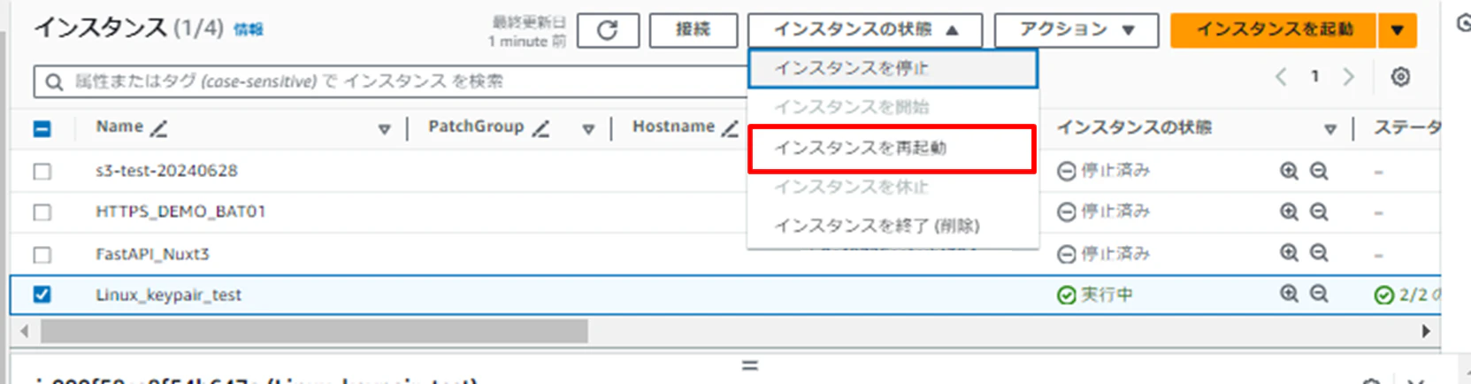Screen dimensions: 1471x384
Task: Edit the PatchGroup column pencil icon
Action: pyautogui.click(x=541, y=129)
